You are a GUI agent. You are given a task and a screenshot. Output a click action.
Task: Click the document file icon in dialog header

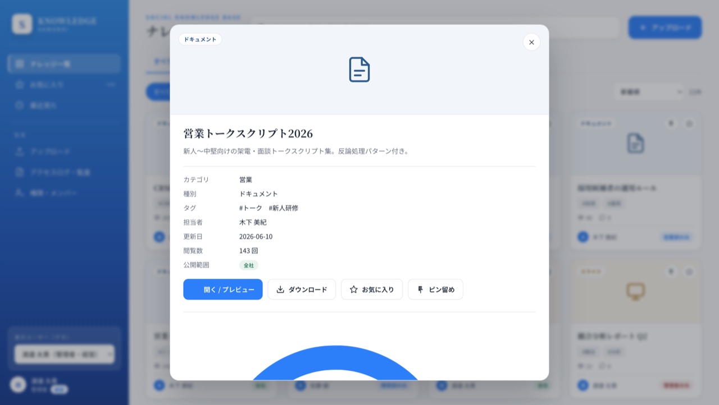pyautogui.click(x=359, y=70)
